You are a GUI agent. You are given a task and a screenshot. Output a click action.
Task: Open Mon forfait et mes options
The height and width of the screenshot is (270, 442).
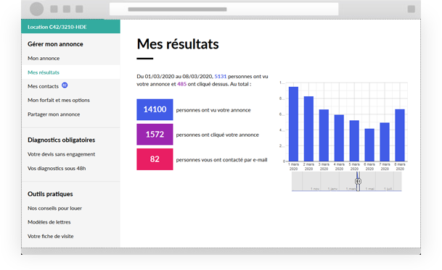click(59, 100)
